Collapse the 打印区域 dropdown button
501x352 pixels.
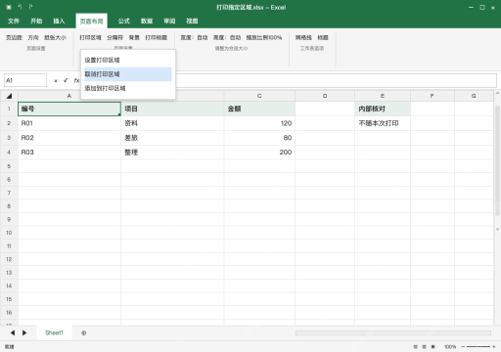click(90, 38)
